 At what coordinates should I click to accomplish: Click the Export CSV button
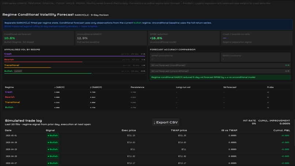click(165, 122)
